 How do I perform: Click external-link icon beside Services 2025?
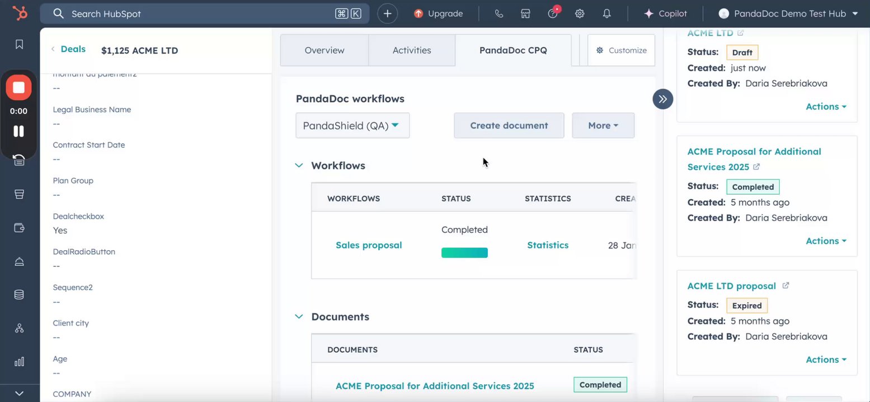pos(756,167)
